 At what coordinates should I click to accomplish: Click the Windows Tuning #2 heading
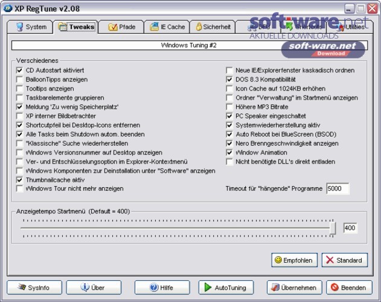[x=189, y=45]
